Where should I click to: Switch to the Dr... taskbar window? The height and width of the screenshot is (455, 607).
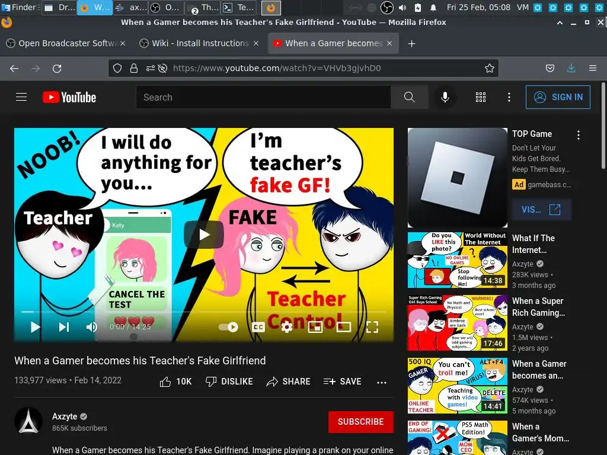pyautogui.click(x=59, y=7)
